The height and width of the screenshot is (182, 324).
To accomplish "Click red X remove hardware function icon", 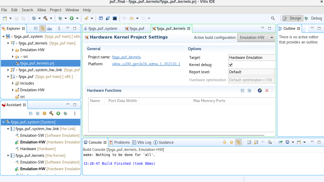I will [267, 90].
